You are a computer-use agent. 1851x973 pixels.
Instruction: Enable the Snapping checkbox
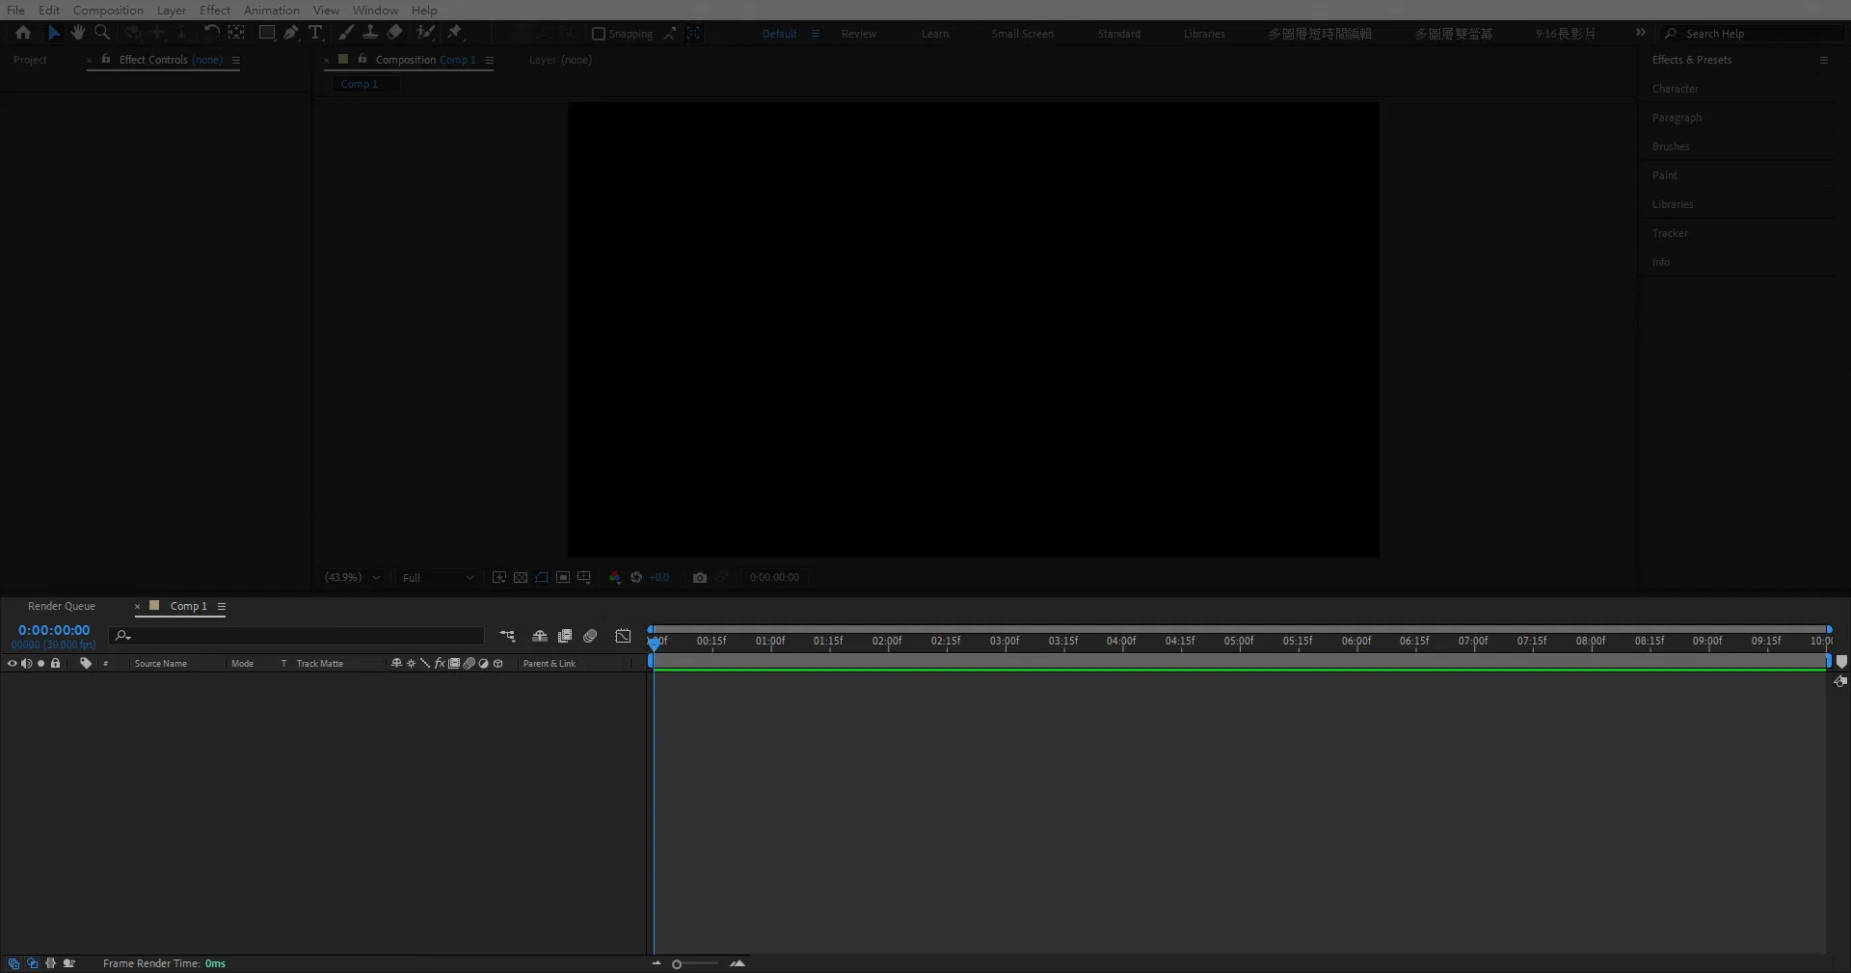(599, 34)
